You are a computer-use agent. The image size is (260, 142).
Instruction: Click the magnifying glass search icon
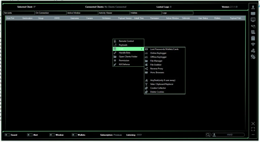pyautogui.click(x=208, y=135)
